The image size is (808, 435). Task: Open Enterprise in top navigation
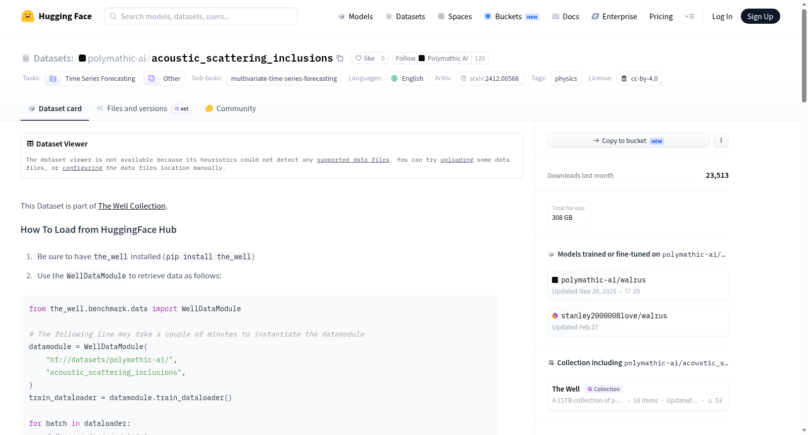click(x=614, y=17)
